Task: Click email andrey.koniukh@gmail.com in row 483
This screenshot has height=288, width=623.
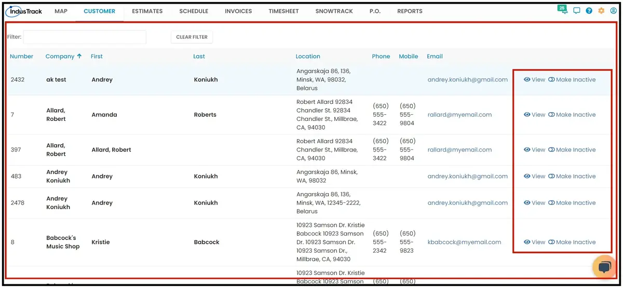Action: 468,176
